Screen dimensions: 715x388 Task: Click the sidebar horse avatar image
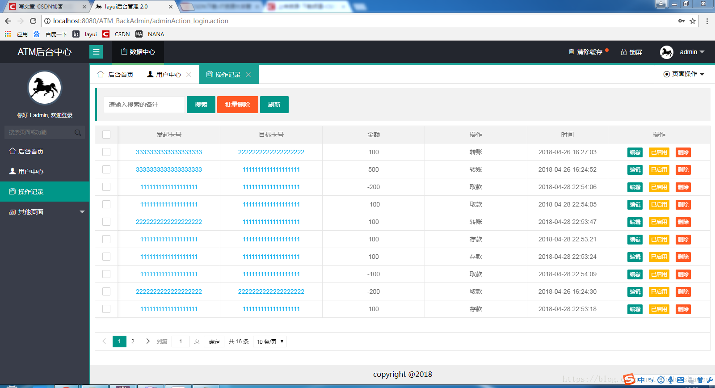coord(45,88)
